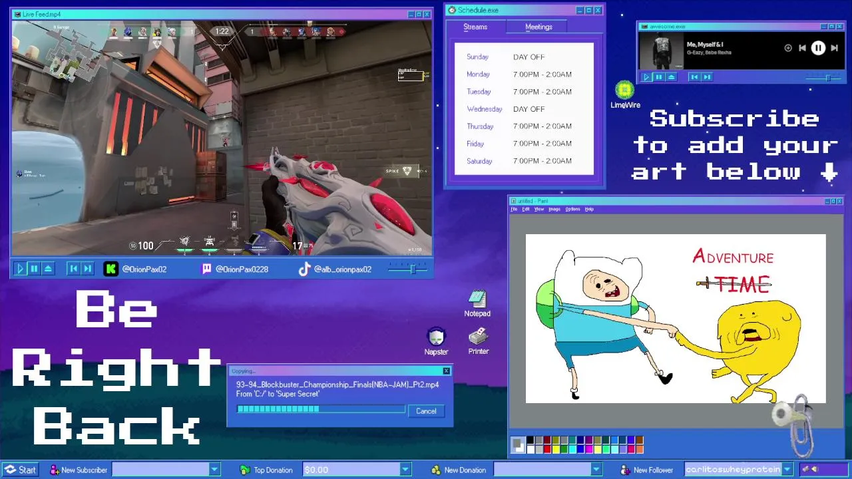Click the album cover thumbnail in music player
The width and height of the screenshot is (852, 479).
[661, 51]
